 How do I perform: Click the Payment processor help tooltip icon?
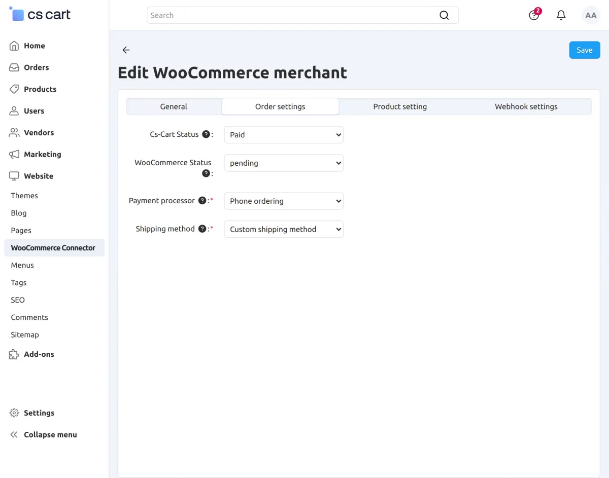coord(202,201)
